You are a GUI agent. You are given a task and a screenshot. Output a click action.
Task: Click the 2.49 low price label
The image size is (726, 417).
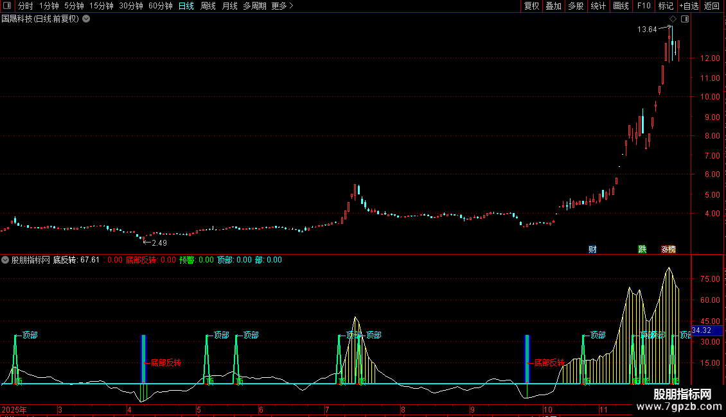coord(157,243)
